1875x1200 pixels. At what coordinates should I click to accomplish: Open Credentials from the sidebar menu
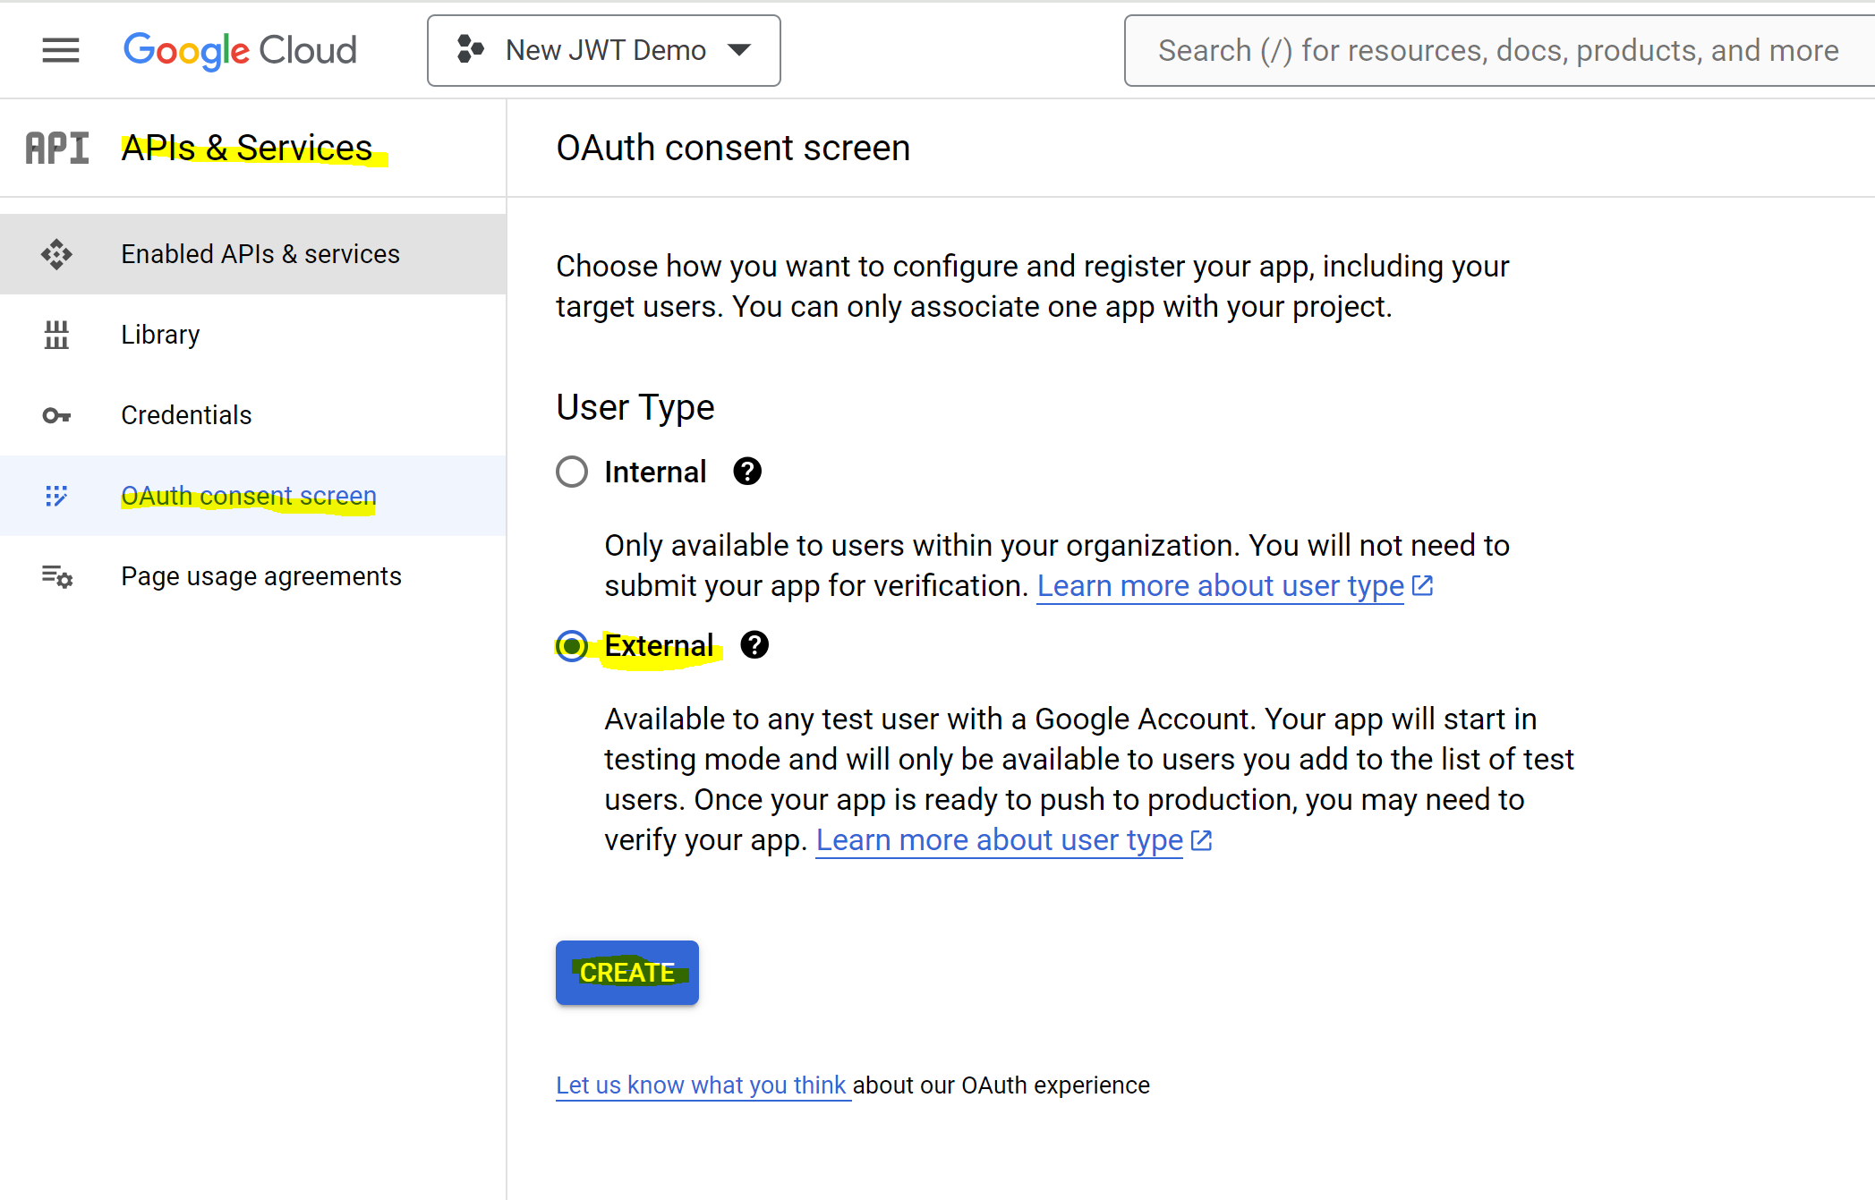pos(186,415)
